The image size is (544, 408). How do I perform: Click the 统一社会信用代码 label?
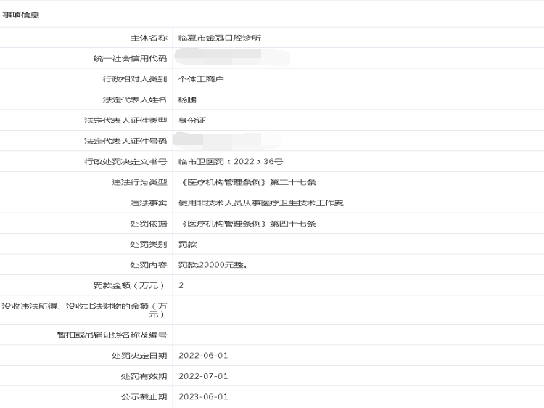(125, 58)
